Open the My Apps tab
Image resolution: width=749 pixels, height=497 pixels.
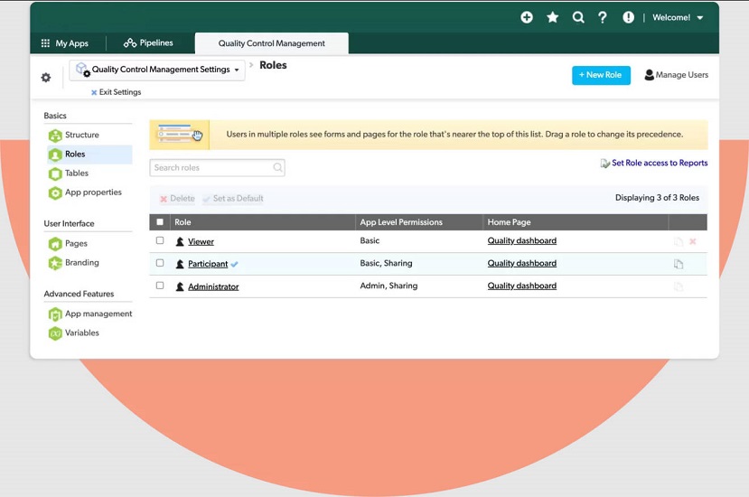tap(64, 43)
